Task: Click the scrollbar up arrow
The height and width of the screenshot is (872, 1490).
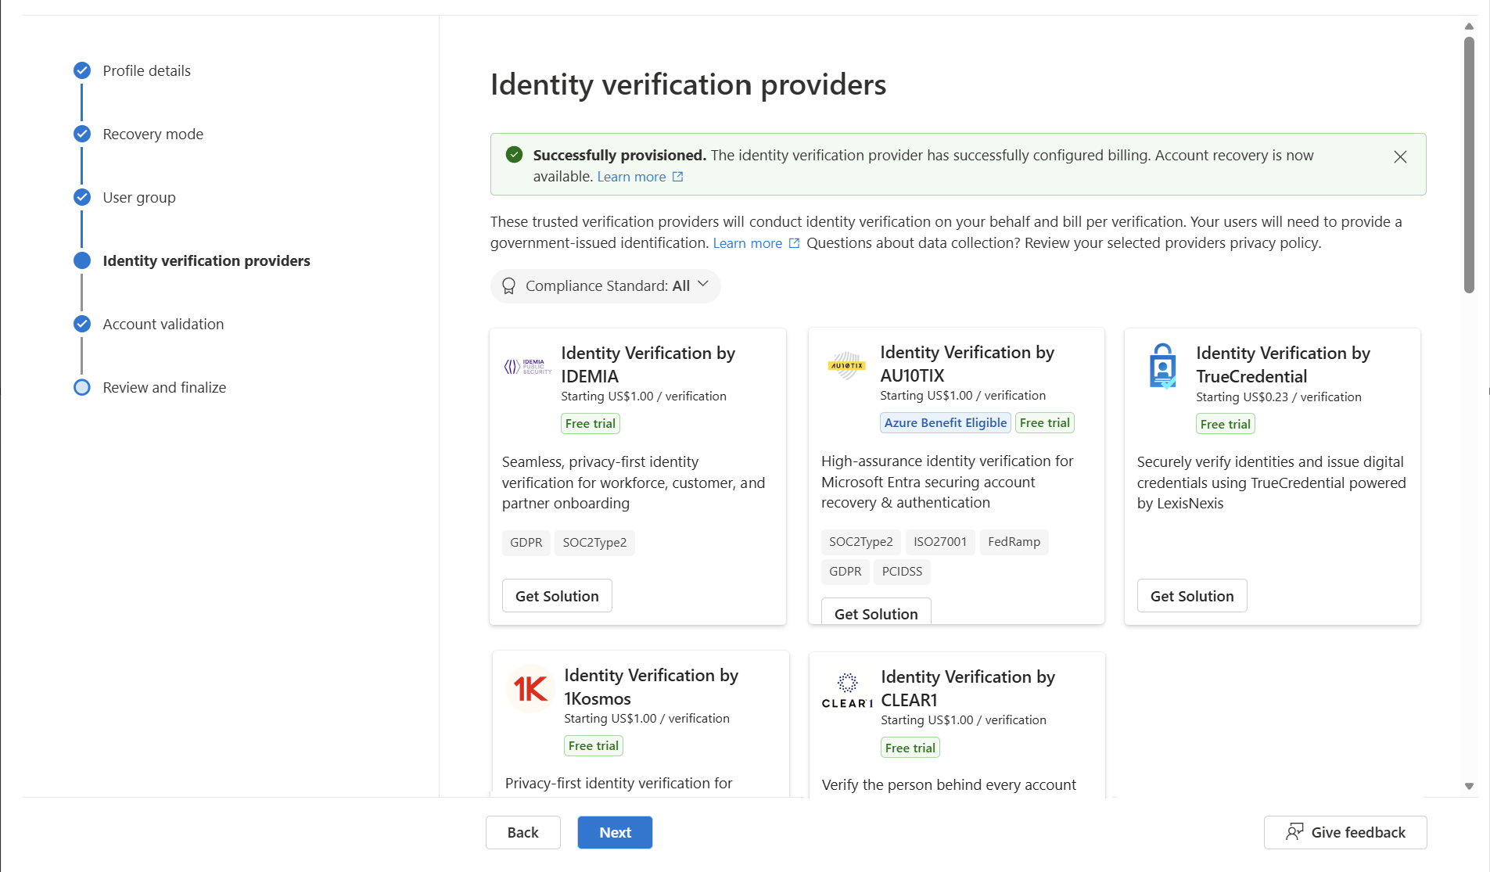Action: 1470,26
